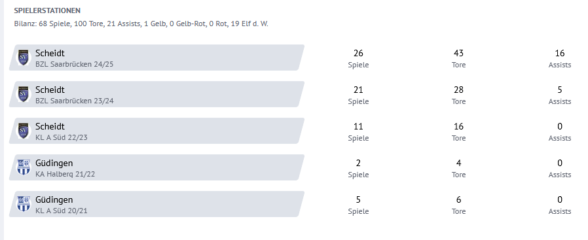
Task: Click Güdingen club crest for 20/21 season
Action: (24, 204)
